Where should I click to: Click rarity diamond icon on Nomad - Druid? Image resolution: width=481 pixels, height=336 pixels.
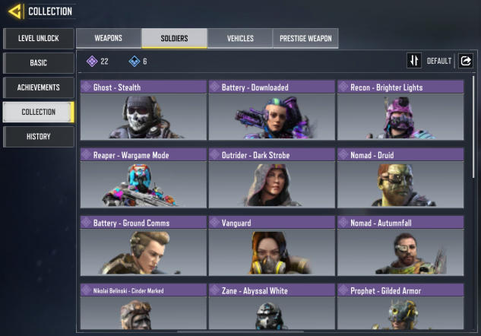point(343,154)
